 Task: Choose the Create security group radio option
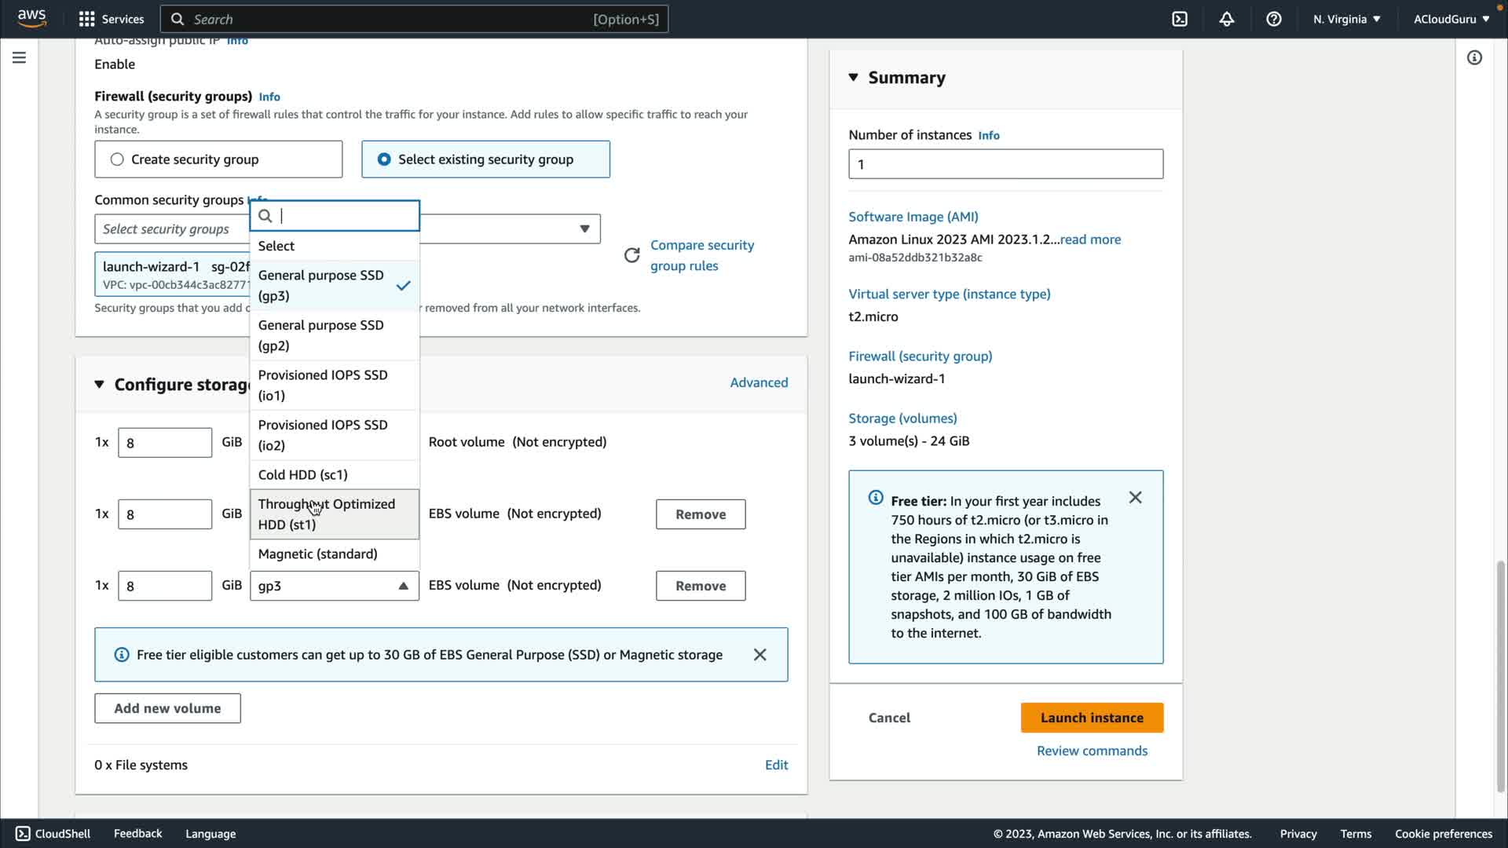pos(117,159)
